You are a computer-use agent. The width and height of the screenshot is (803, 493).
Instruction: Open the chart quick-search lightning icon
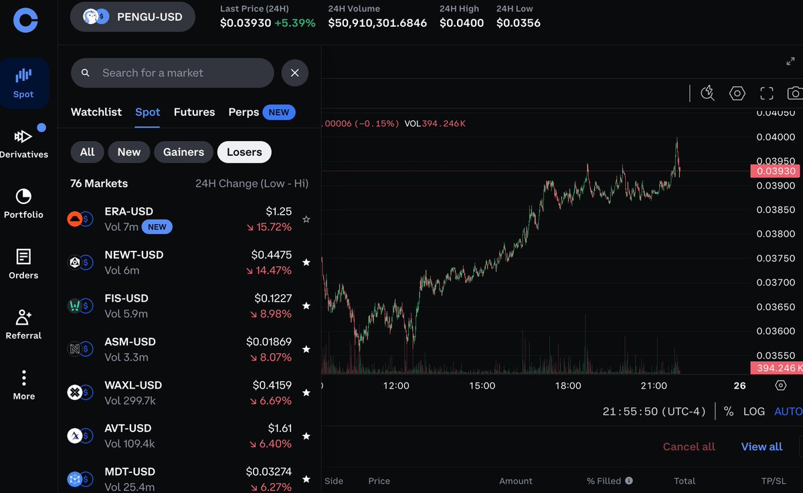click(707, 93)
